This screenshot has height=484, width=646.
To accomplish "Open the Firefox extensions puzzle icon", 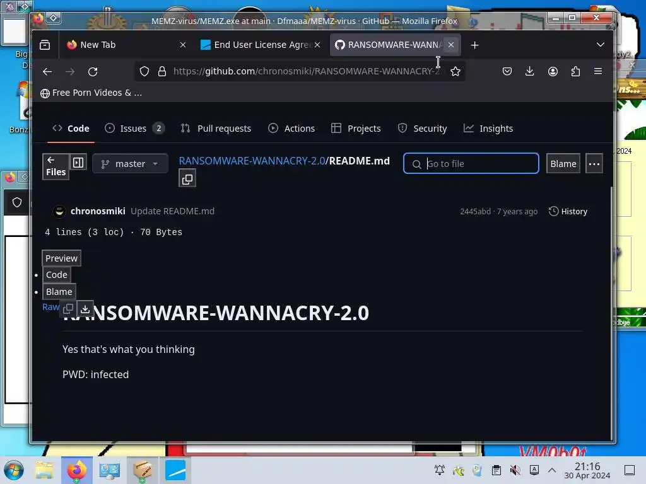I will (x=575, y=71).
